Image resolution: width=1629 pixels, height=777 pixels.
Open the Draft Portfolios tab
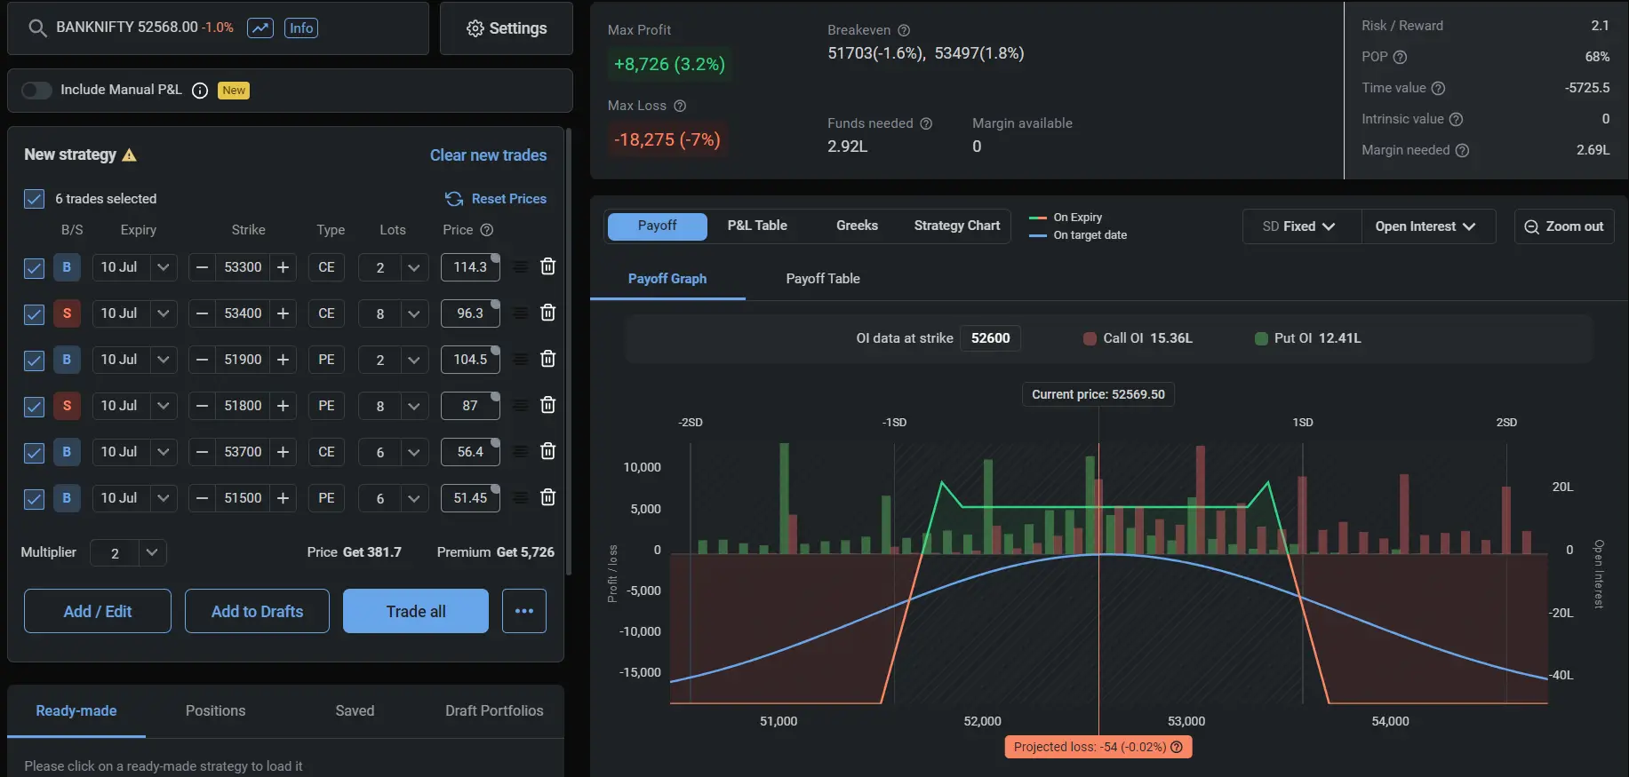pyautogui.click(x=494, y=710)
